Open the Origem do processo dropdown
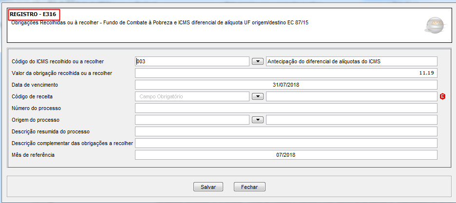This screenshot has height=203, width=456. [257, 120]
